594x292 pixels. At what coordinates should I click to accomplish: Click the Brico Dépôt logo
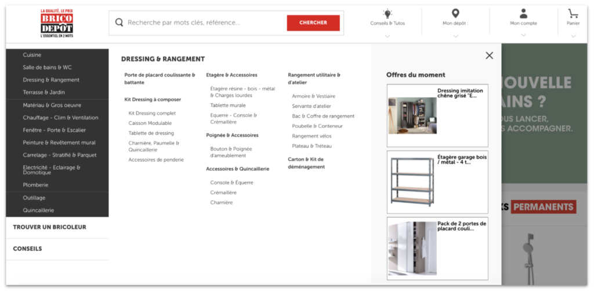(57, 23)
